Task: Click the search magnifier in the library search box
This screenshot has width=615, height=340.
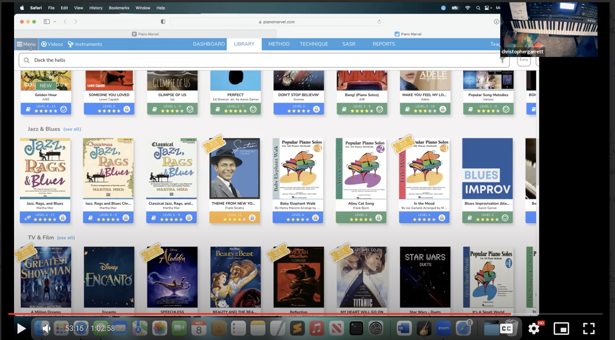Action: 27,60
